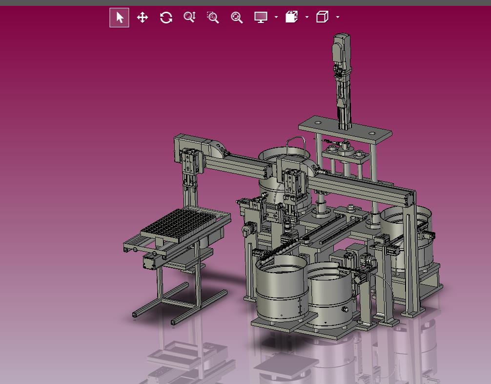Screen dimensions: 491x384
Task: Click the zoom fit-all magnifier
Action: [x=237, y=18]
